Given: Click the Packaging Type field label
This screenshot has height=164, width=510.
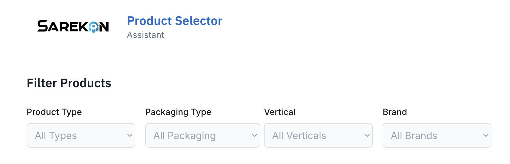Looking at the screenshot, I should (178, 112).
